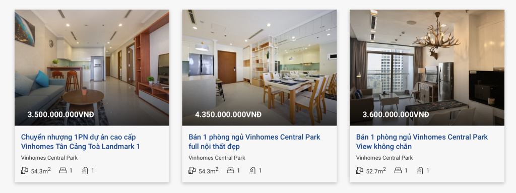Viewport: 516px width, 193px height.
Task: Open the dining table apartment photo
Action: click(260, 68)
